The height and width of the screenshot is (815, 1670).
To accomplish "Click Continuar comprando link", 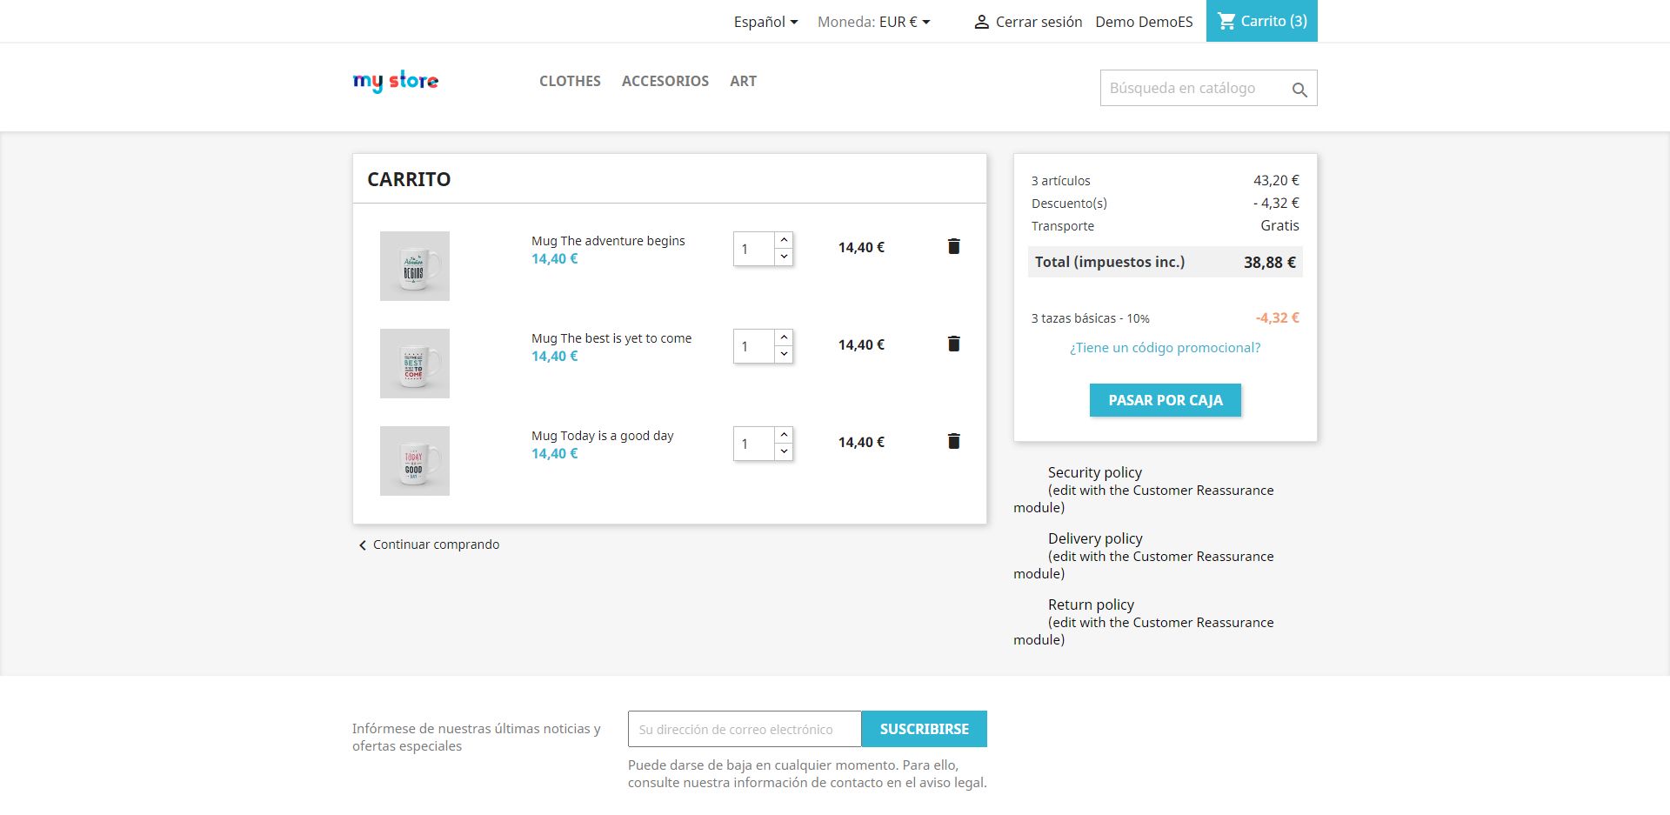I will click(436, 544).
